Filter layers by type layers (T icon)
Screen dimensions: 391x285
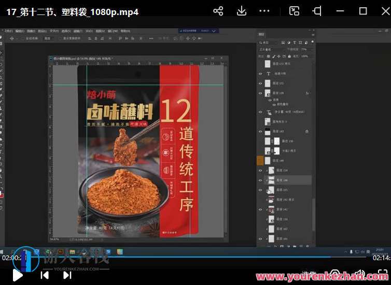click(295, 43)
